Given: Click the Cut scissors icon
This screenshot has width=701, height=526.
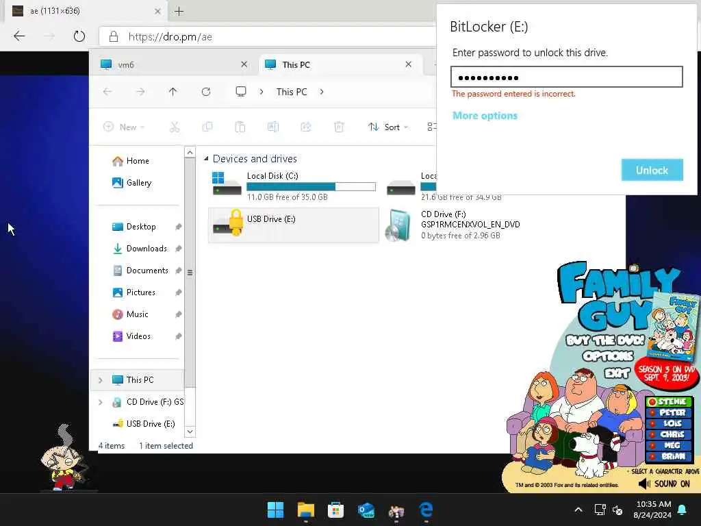Looking at the screenshot, I should coord(175,127).
